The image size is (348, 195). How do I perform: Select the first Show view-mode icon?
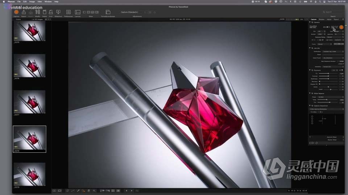pos(84,12)
